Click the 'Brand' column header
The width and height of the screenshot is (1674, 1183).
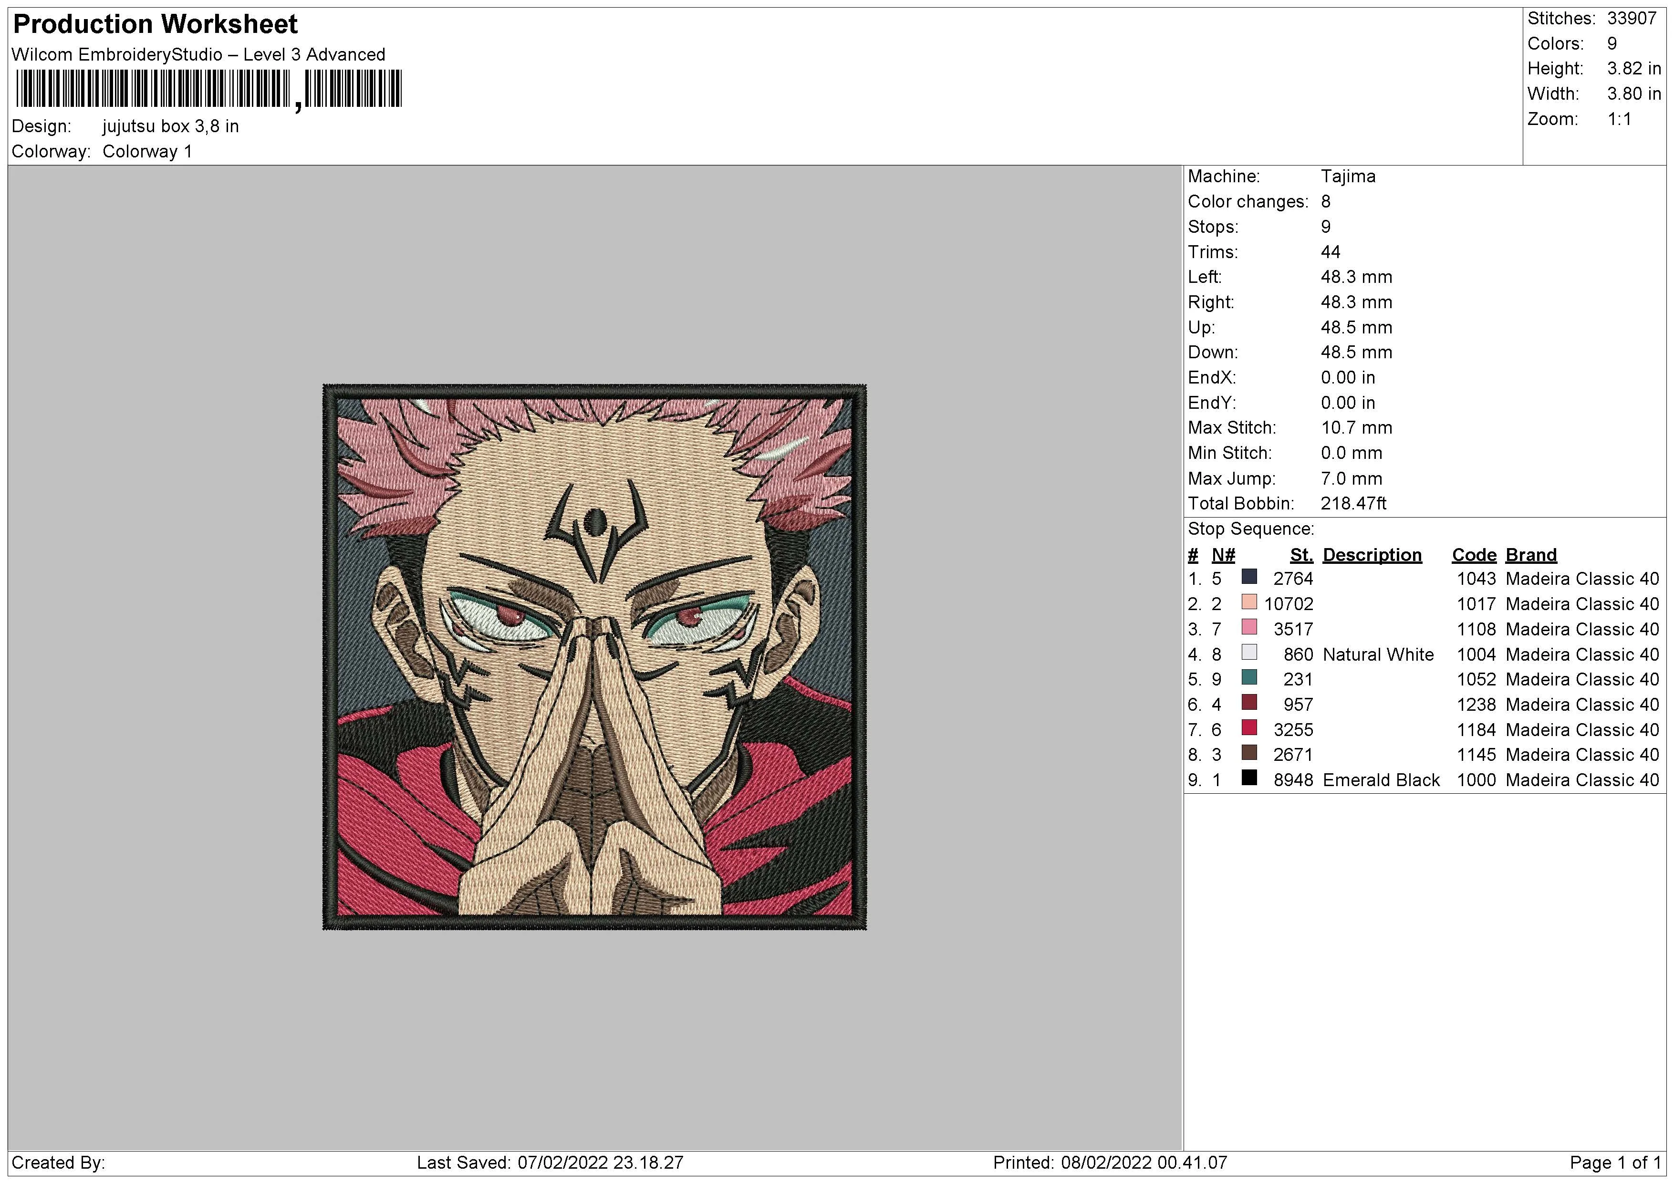pyautogui.click(x=1531, y=555)
